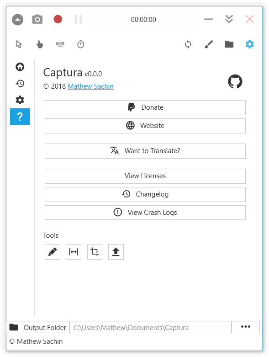Open the trim tool icon
The height and width of the screenshot is (357, 269).
click(x=74, y=252)
